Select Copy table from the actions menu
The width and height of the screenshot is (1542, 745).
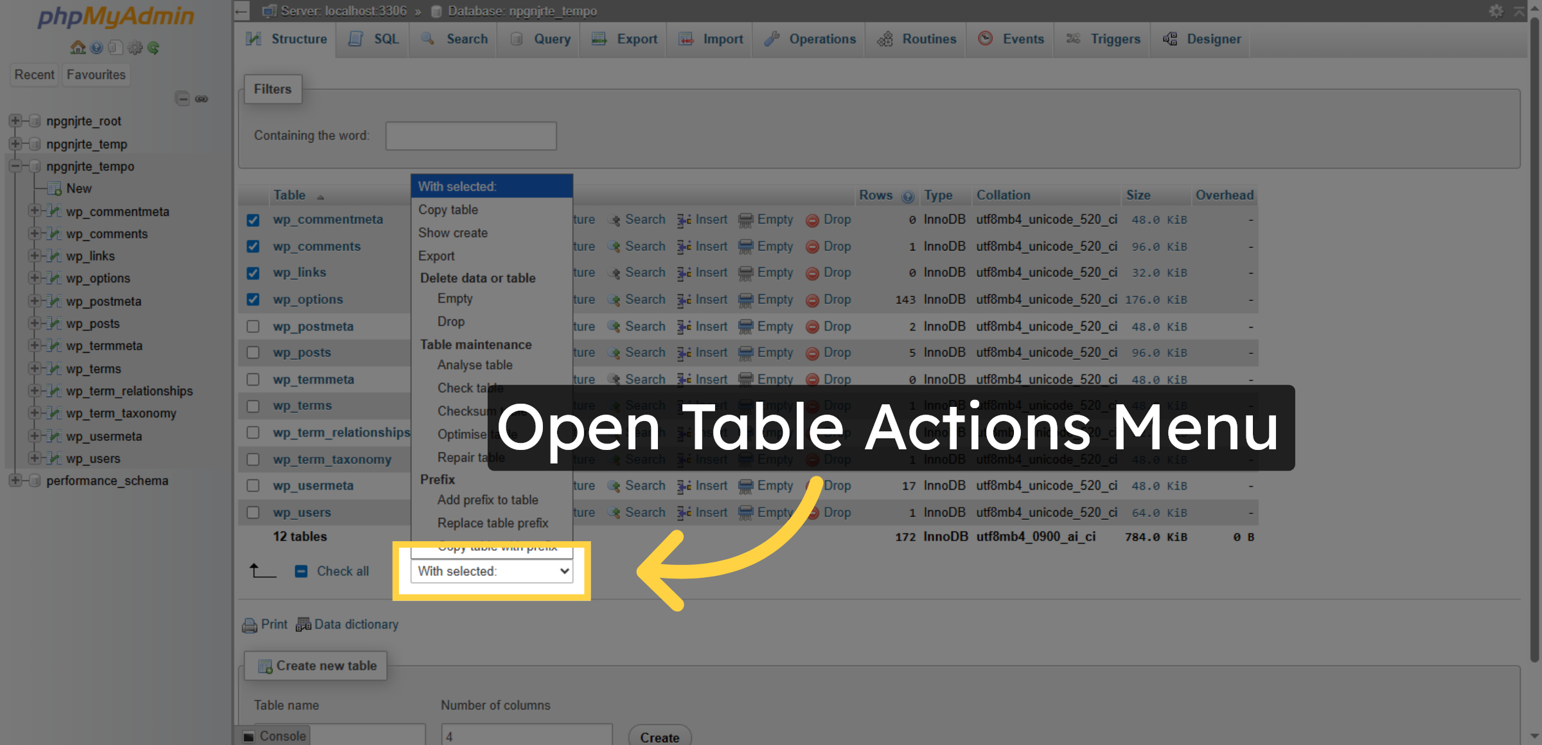tap(448, 210)
